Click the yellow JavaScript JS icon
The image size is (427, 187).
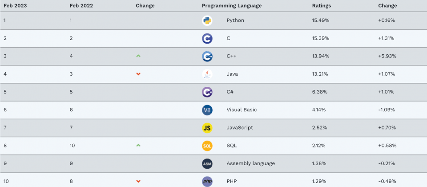[207, 128]
